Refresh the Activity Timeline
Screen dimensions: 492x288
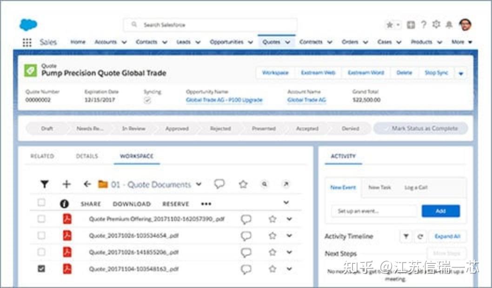(x=420, y=236)
